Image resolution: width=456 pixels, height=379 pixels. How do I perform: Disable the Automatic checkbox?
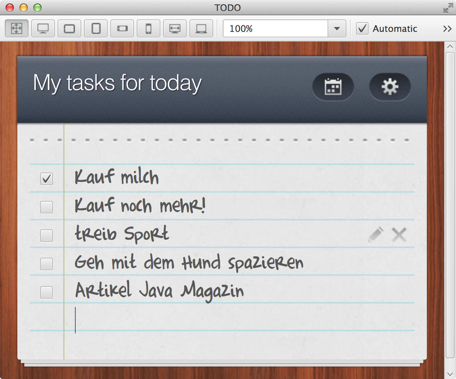[x=362, y=28]
